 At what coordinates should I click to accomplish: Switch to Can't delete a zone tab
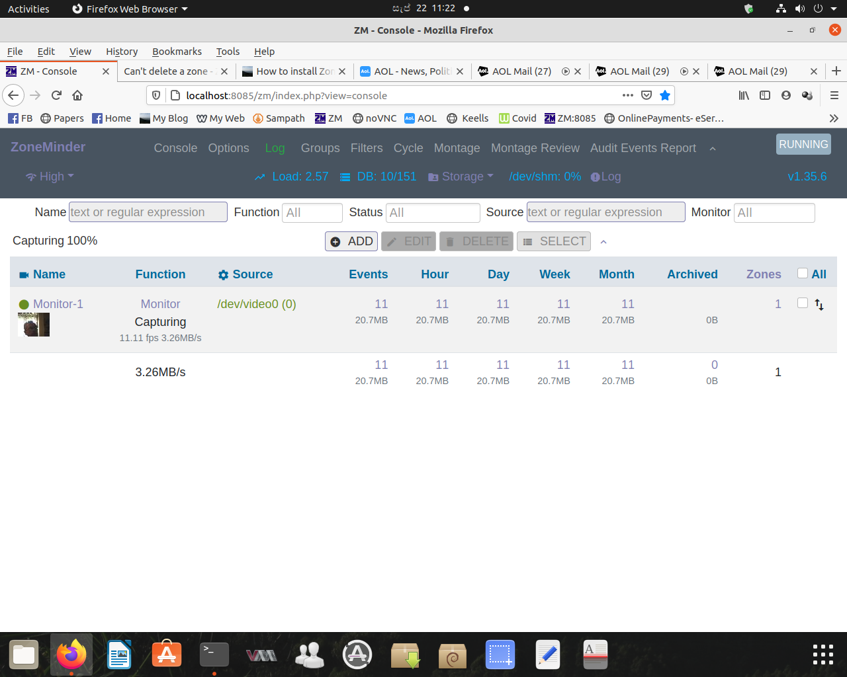pyautogui.click(x=169, y=71)
